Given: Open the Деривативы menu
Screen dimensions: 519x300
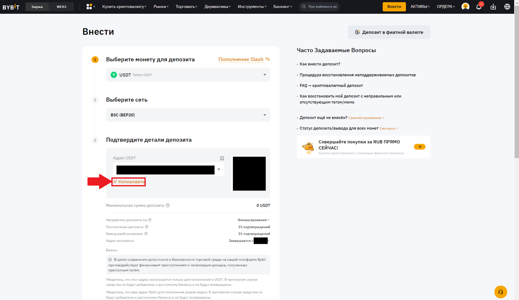Looking at the screenshot, I should point(217,6).
